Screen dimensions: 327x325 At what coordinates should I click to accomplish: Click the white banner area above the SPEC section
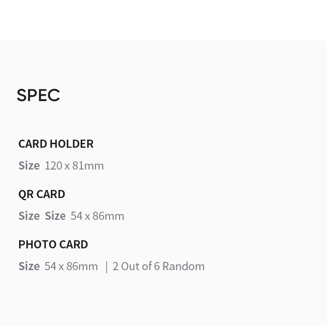tap(163, 20)
